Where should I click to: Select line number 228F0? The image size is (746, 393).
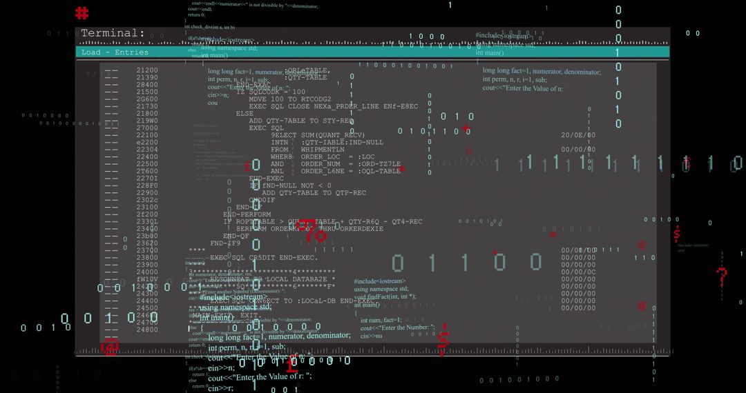point(147,185)
